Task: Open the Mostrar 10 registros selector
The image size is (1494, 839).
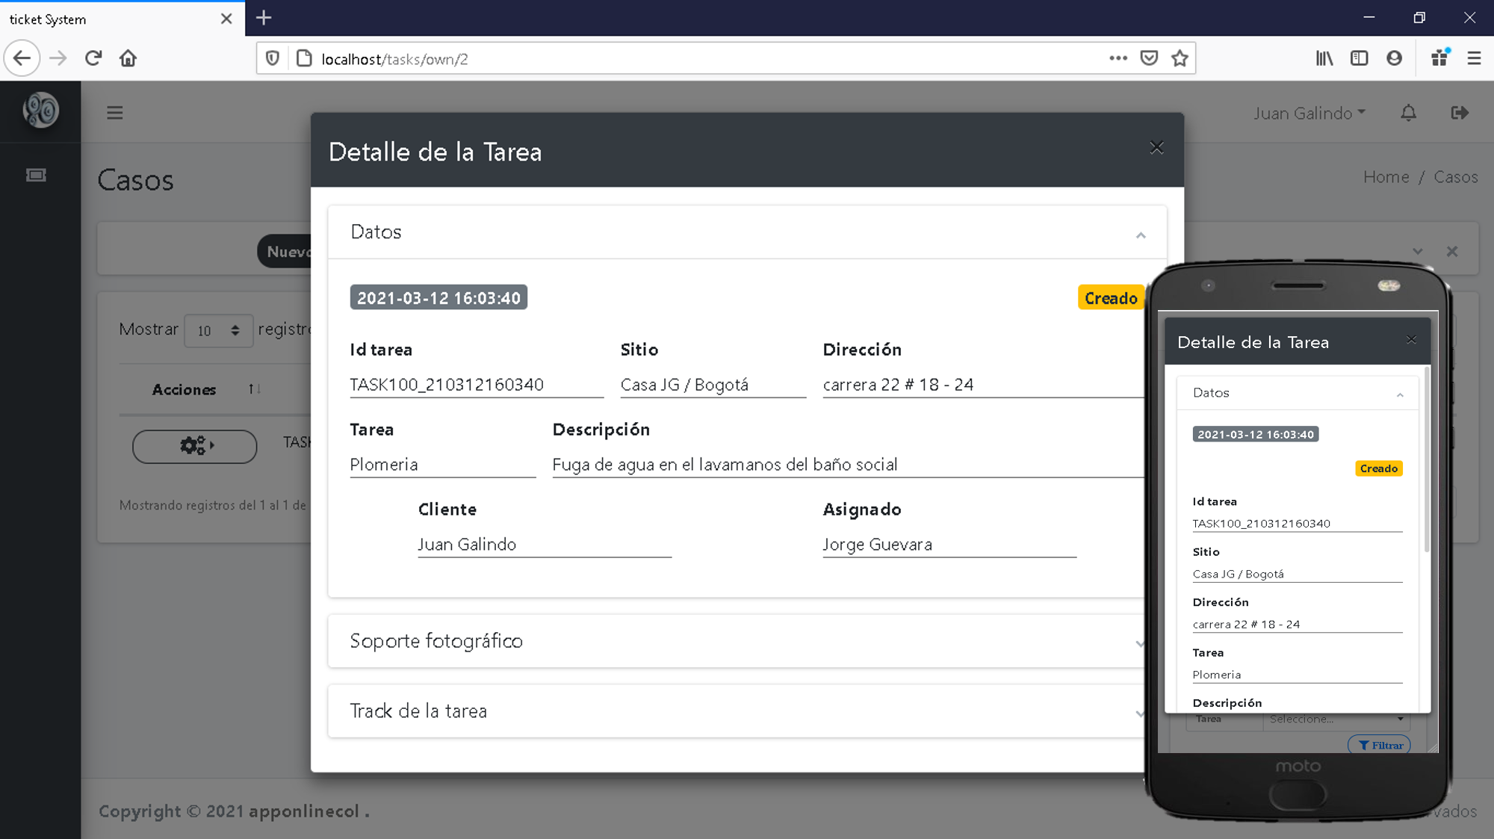Action: 218,330
